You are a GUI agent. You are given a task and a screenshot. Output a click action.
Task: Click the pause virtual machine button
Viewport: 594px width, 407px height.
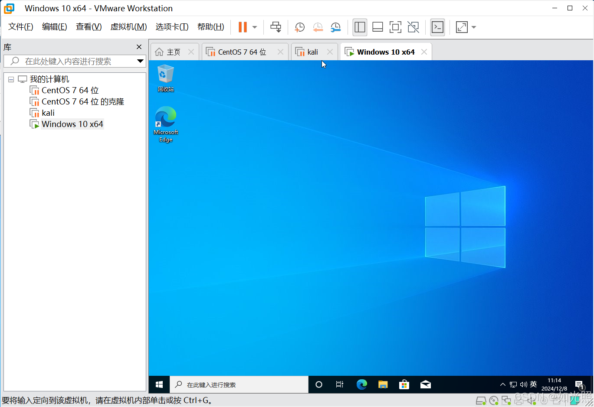pos(243,27)
